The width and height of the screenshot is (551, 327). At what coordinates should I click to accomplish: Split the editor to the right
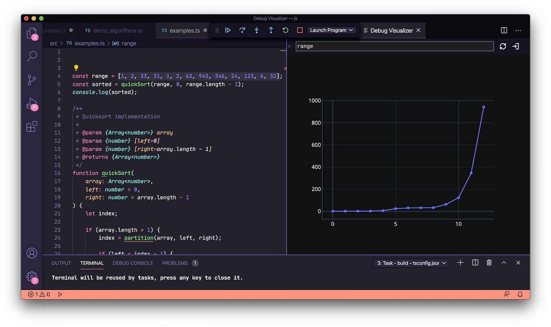(x=504, y=30)
